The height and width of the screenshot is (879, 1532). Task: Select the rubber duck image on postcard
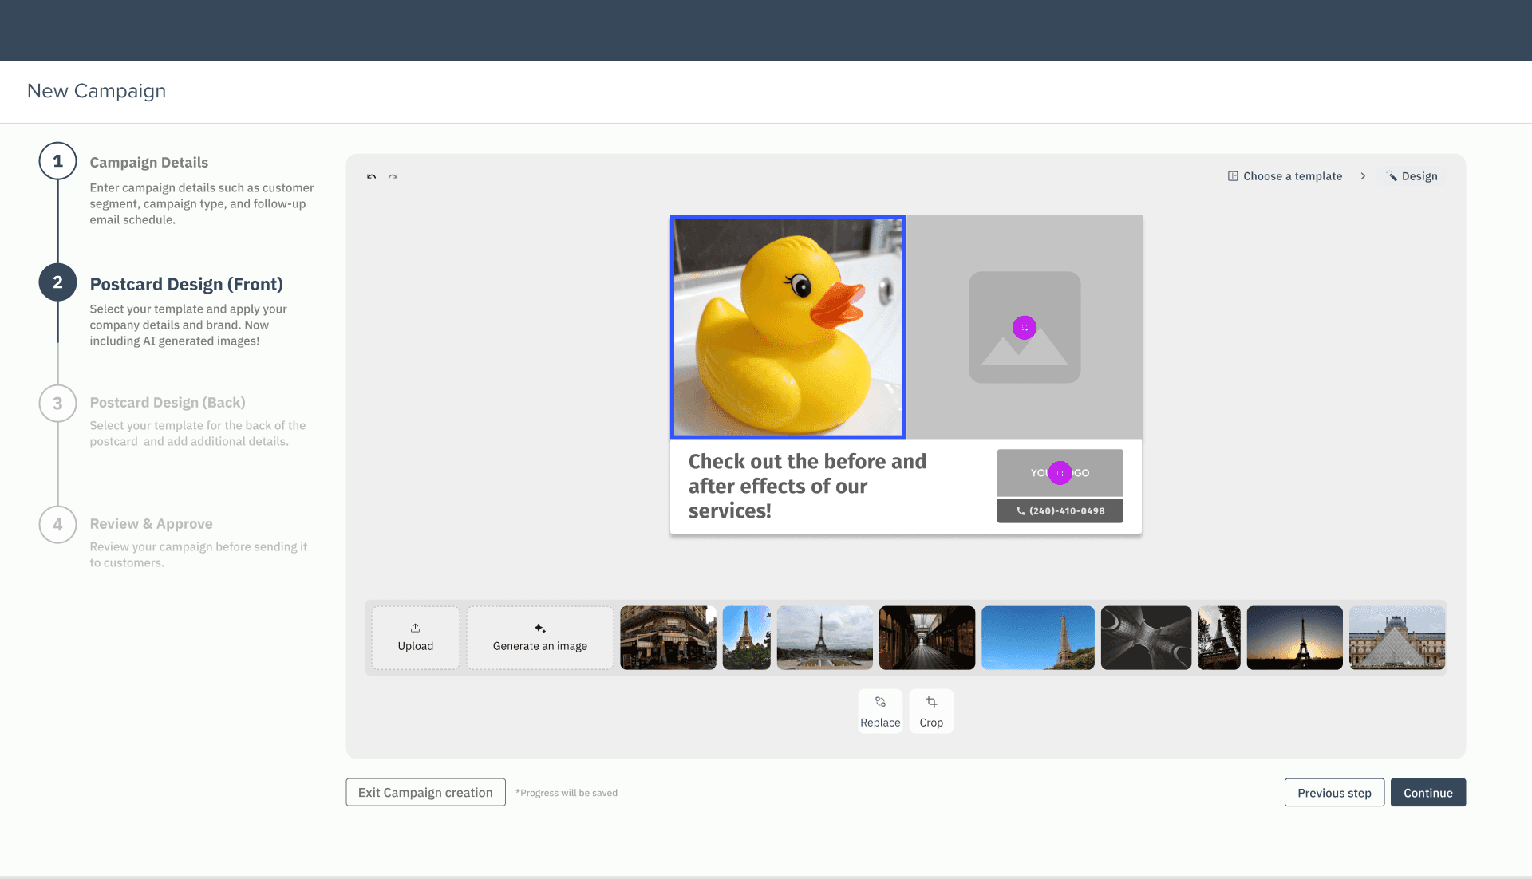click(788, 327)
